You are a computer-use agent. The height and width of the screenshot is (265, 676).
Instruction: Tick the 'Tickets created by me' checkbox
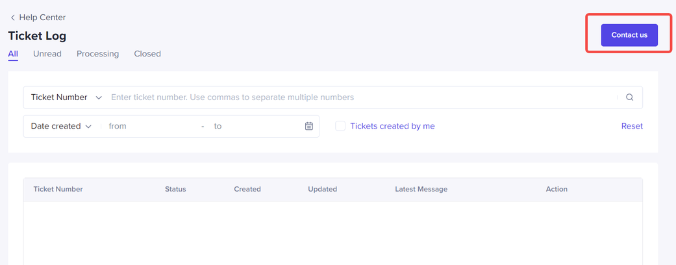coord(340,126)
